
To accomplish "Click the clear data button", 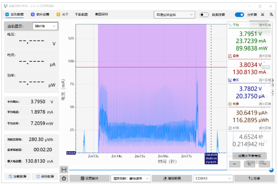I will point(172,178).
